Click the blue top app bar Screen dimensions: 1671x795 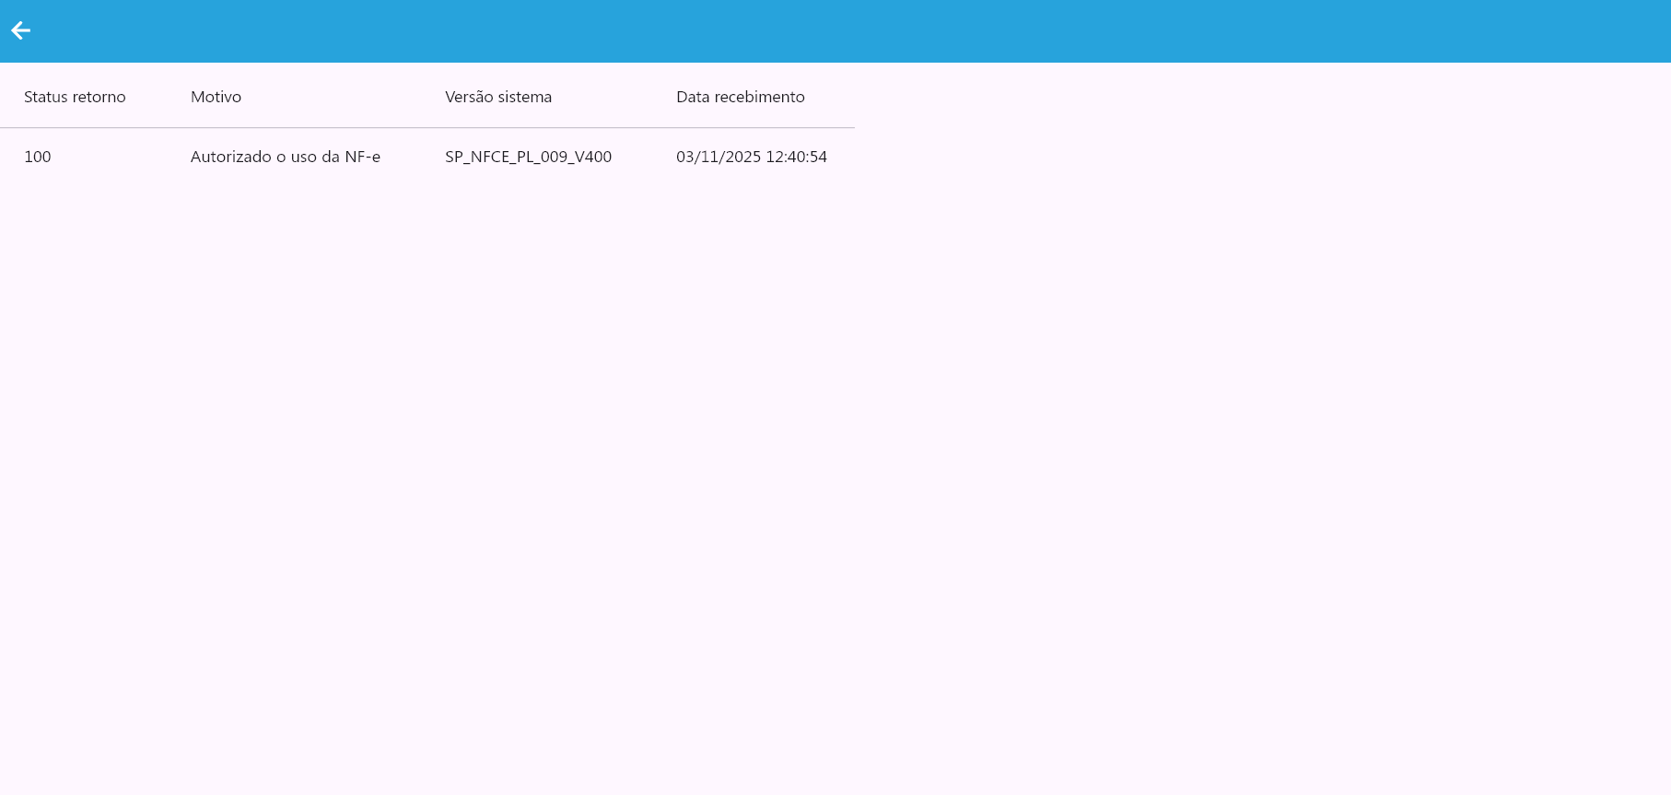(829, 31)
